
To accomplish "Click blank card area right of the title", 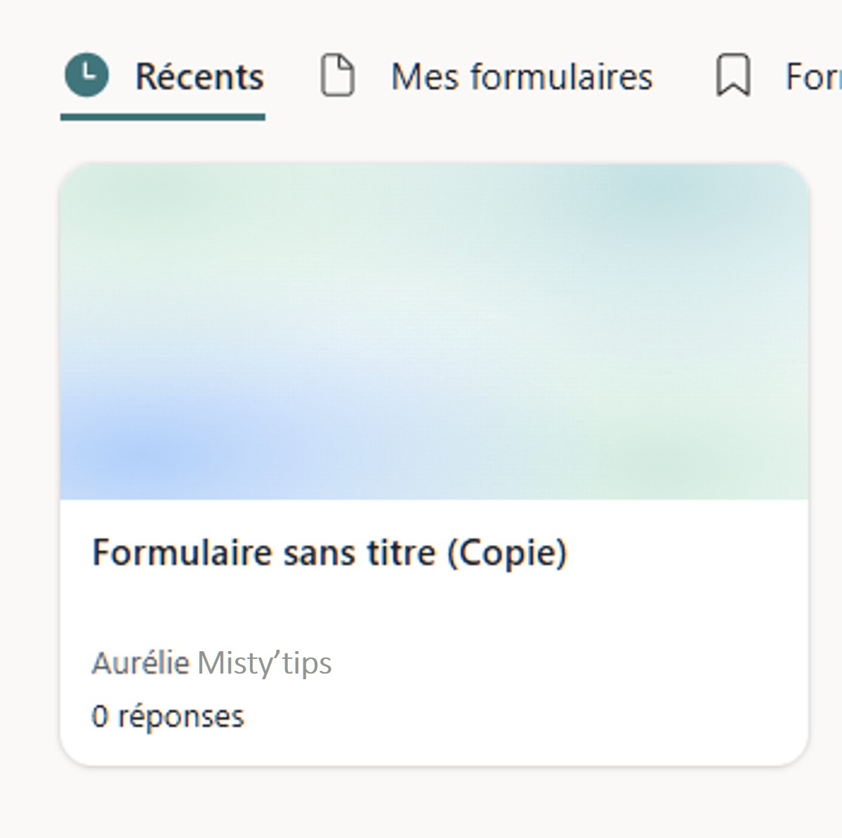I will pyautogui.click(x=688, y=553).
